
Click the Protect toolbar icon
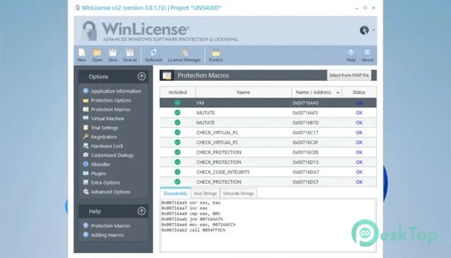(x=216, y=55)
